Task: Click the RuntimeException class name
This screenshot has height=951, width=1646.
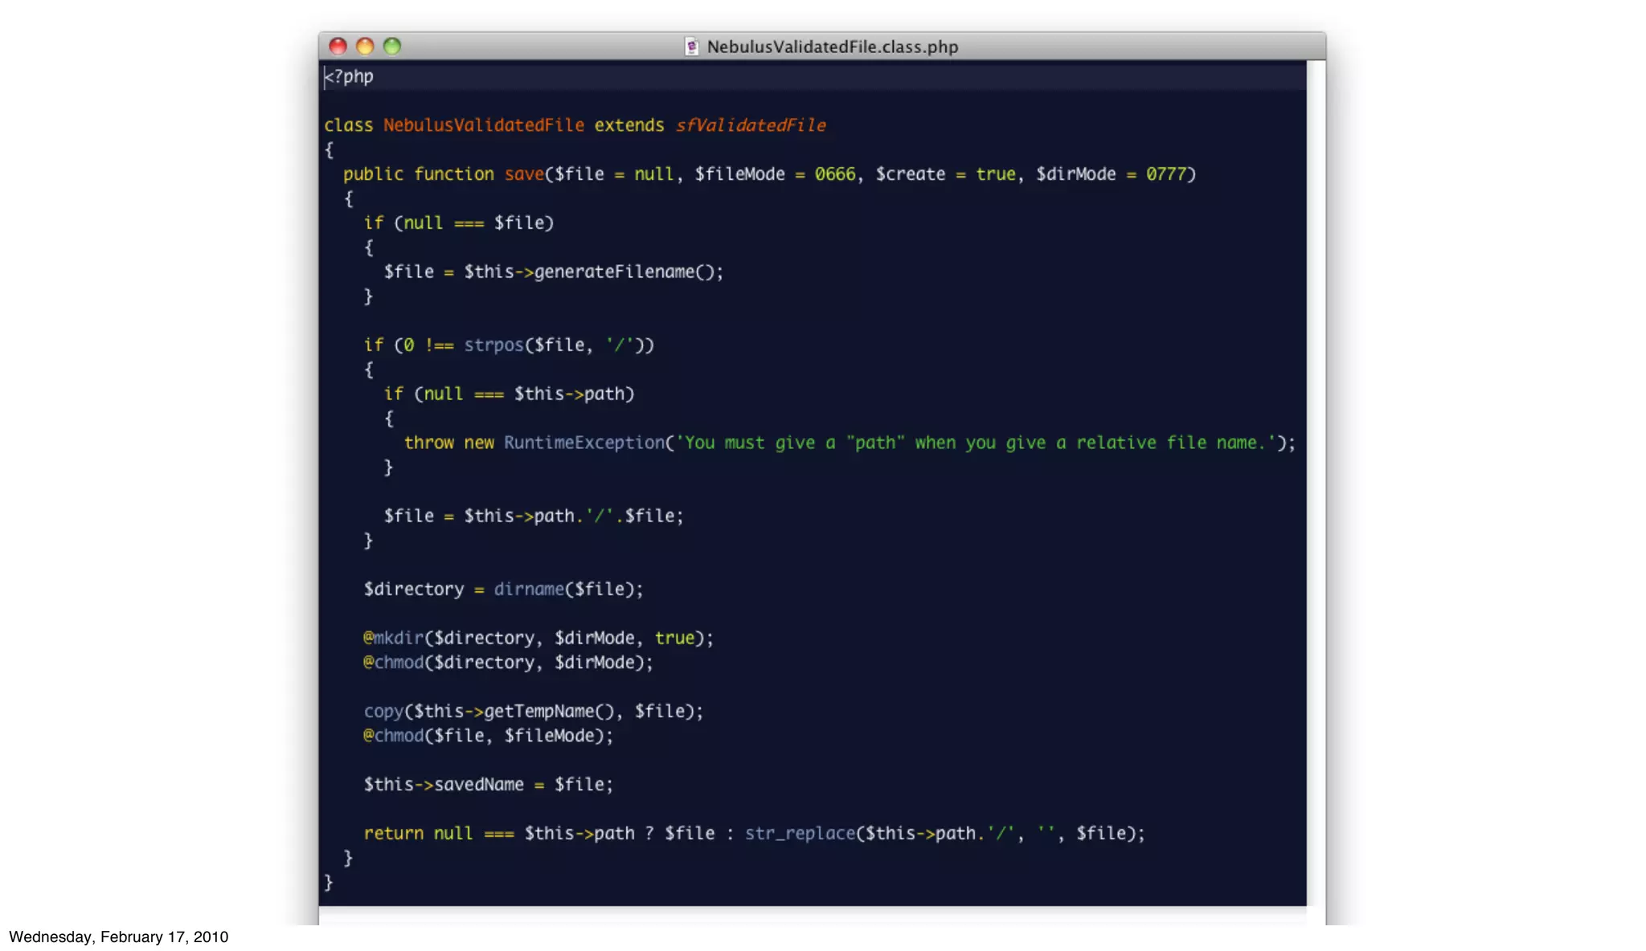Action: point(583,443)
